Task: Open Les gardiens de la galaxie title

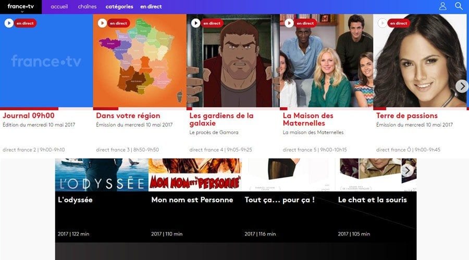Action: 221,119
